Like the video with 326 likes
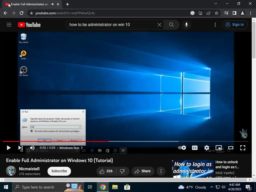This screenshot has width=256, height=192. (x=106, y=171)
